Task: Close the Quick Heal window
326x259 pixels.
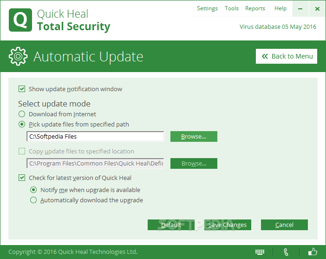Action: pos(317,9)
